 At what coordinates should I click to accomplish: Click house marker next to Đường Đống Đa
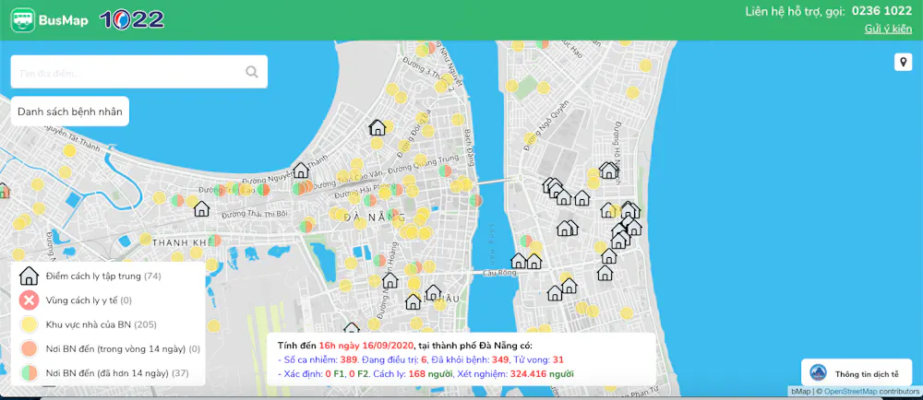(377, 126)
